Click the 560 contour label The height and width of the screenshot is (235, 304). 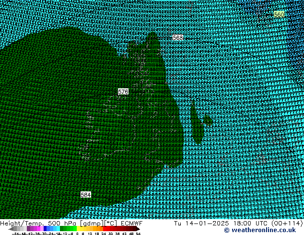point(279,14)
